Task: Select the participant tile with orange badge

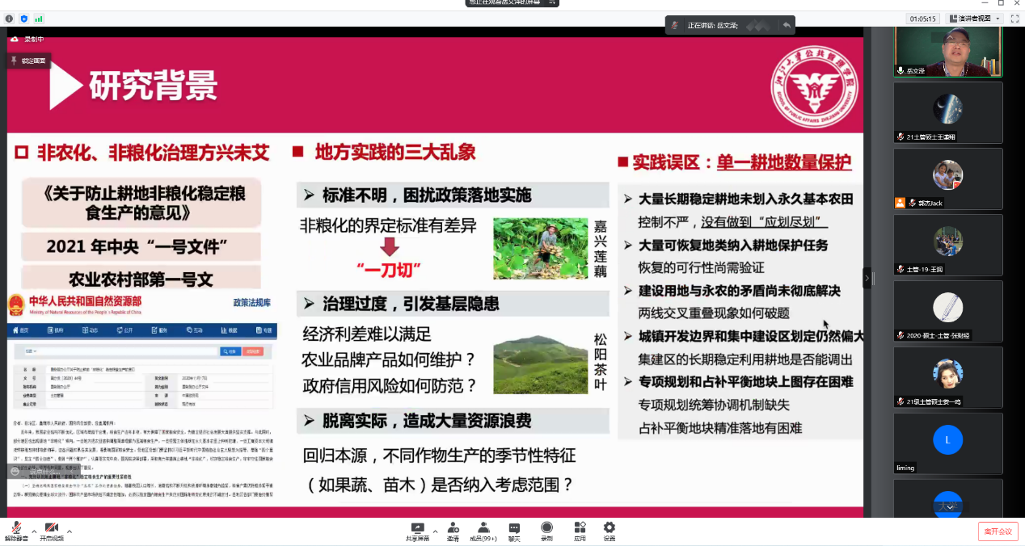Action: click(948, 178)
